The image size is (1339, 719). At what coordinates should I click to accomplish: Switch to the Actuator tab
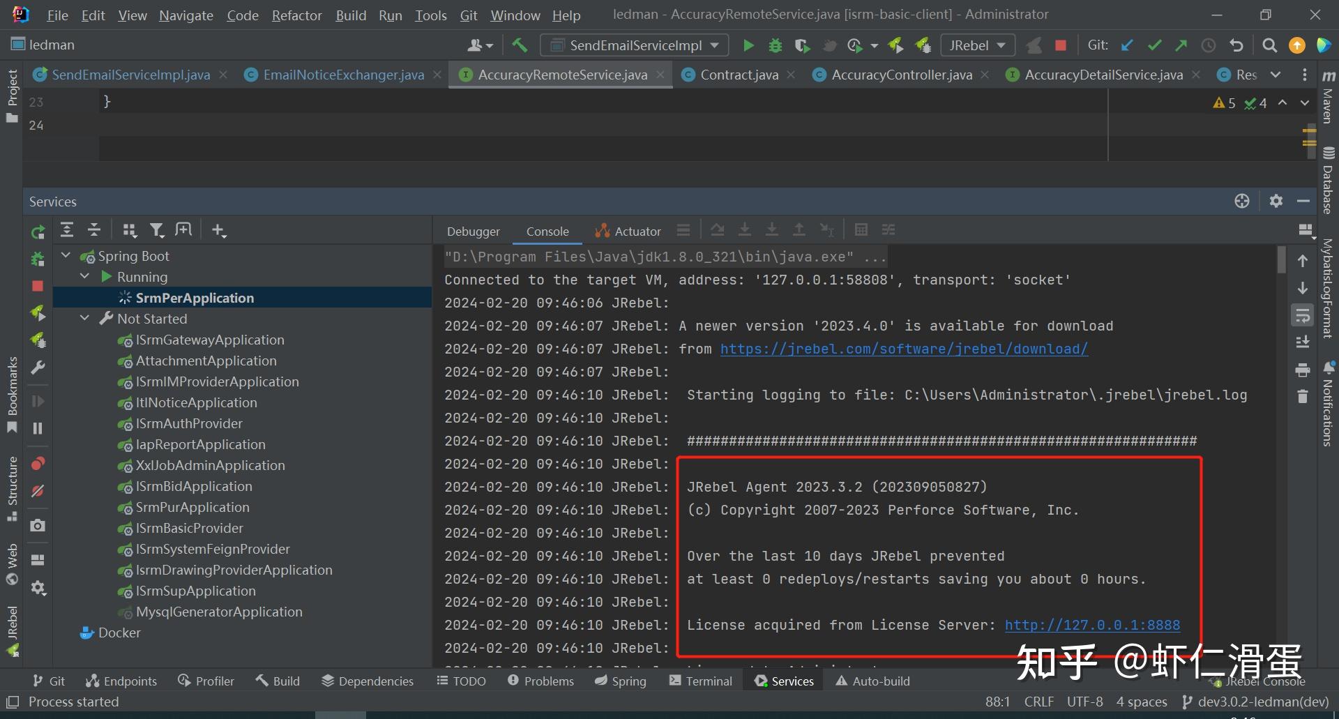[636, 231]
